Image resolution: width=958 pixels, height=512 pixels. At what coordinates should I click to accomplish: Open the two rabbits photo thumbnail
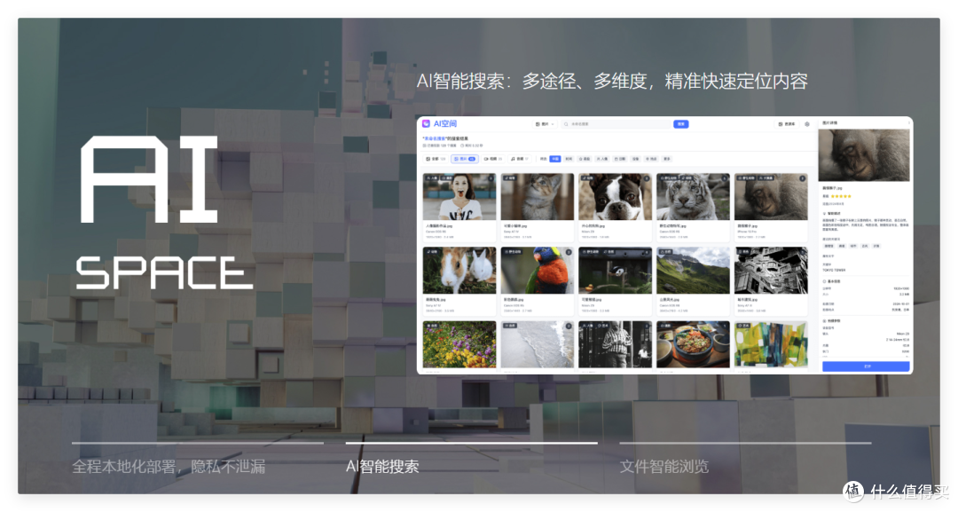459,270
